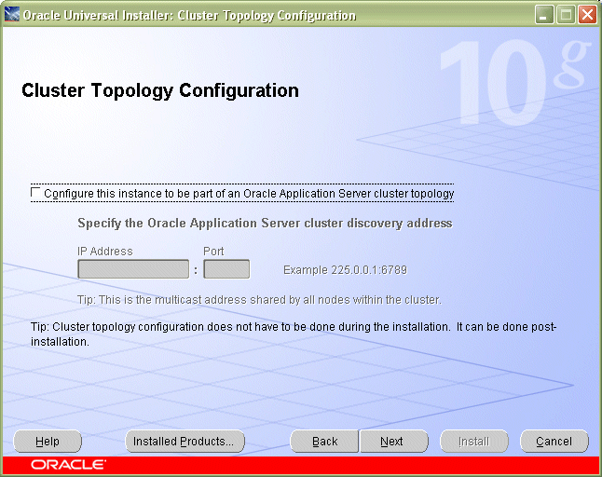Enable the Oracle Application Server cluster topology checkbox
The width and height of the screenshot is (602, 477).
tap(35, 193)
